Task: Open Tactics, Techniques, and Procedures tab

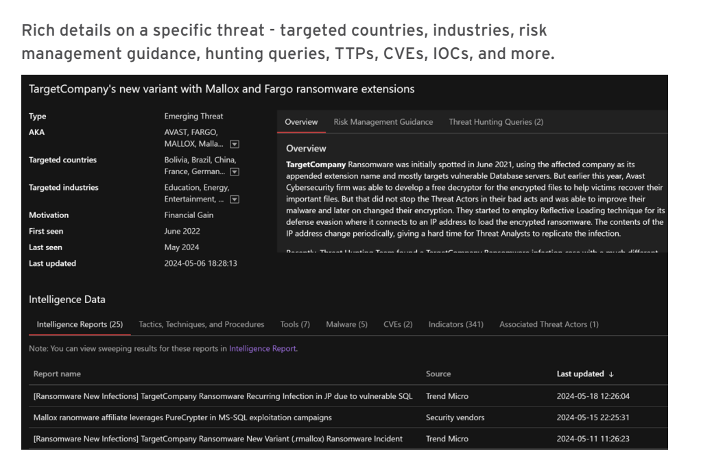Action: (x=201, y=324)
